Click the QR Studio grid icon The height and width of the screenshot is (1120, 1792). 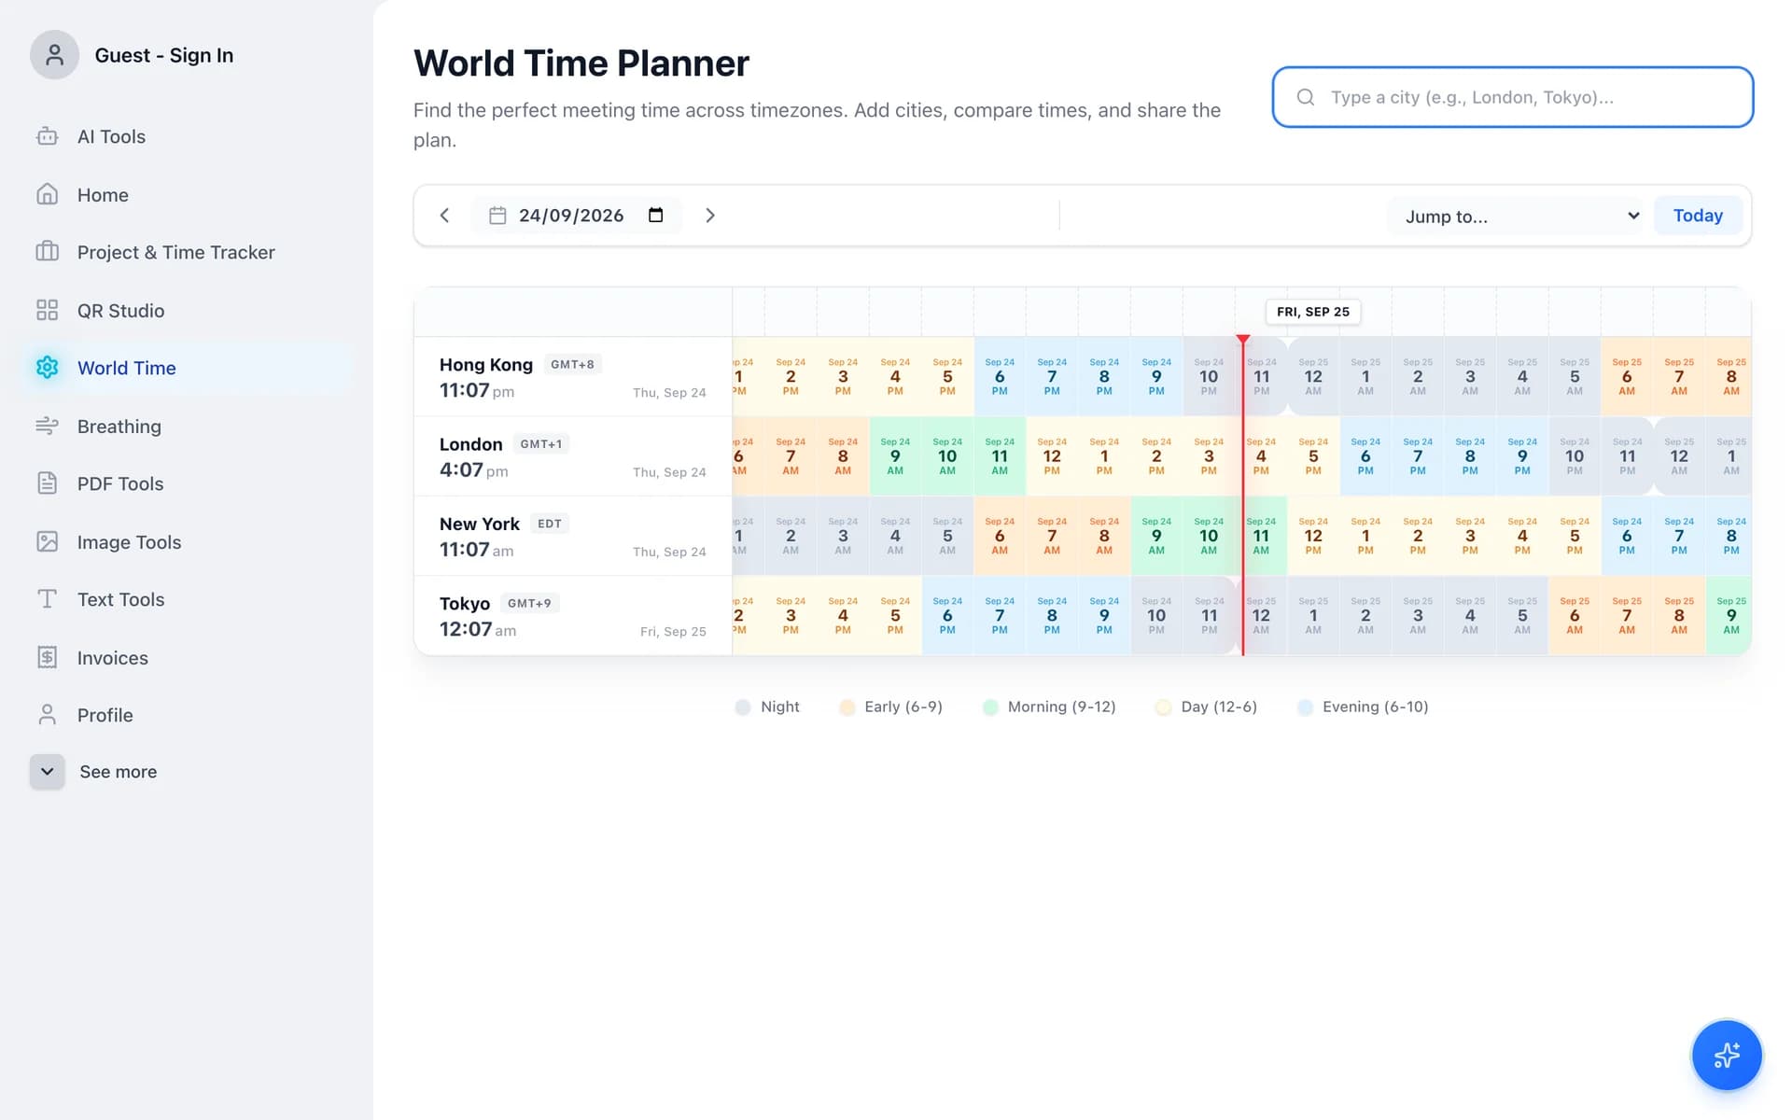pos(48,310)
